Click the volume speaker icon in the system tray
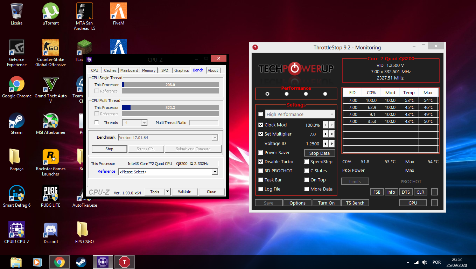 pyautogui.click(x=425, y=262)
